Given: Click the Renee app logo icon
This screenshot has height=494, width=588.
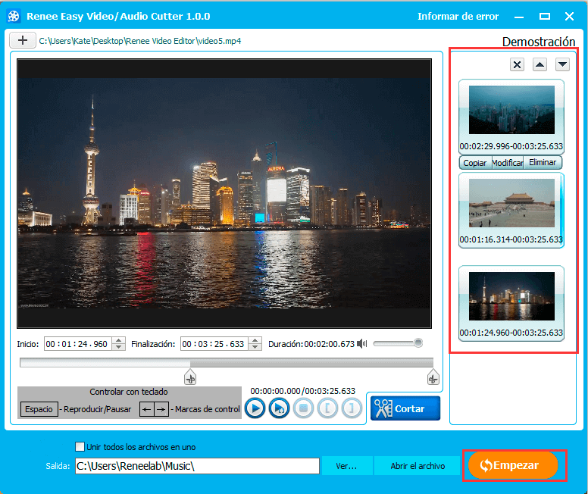Looking at the screenshot, I should [x=14, y=16].
